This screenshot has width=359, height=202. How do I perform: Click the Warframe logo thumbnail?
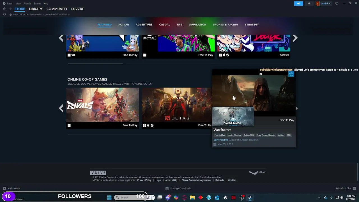pyautogui.click(x=233, y=116)
